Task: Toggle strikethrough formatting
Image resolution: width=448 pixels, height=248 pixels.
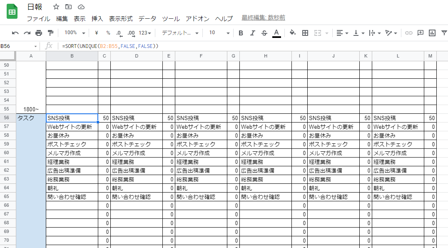Action: coord(264,33)
